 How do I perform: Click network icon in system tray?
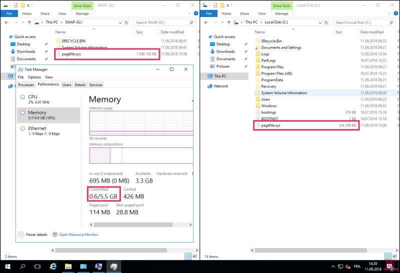340,266
